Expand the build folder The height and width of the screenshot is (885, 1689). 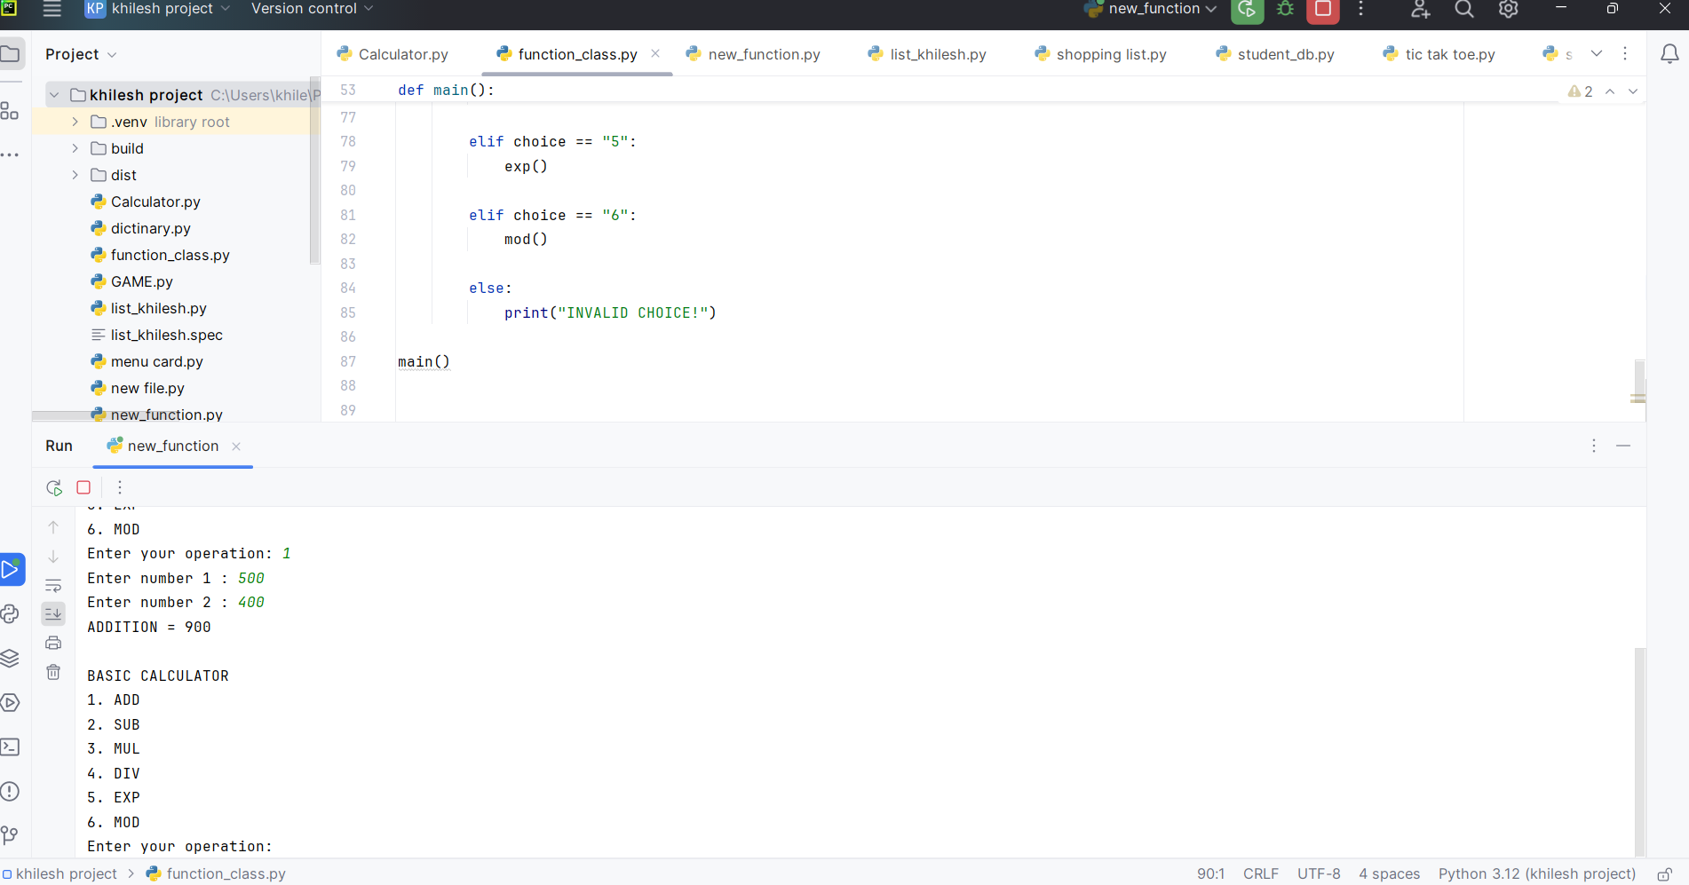tap(75, 148)
